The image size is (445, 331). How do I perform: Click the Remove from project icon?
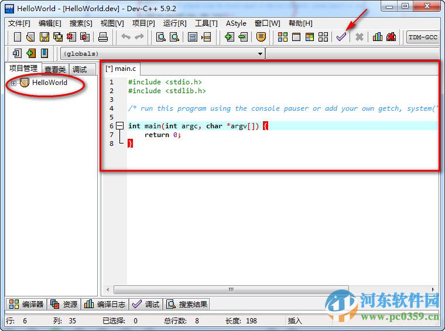(243, 37)
